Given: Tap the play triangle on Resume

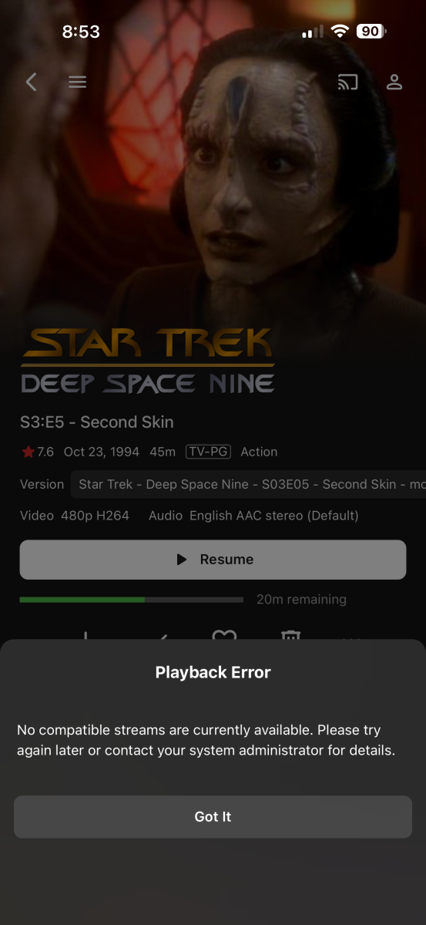Looking at the screenshot, I should pos(182,560).
